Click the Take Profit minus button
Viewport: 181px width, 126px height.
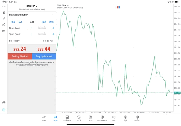pyautogui.click(x=31, y=34)
